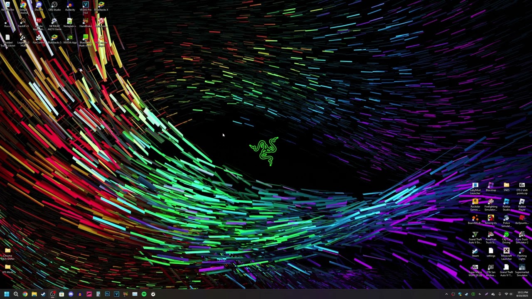Select the settings file on desktop
Viewport: 532px width, 299px height.
tap(491, 253)
